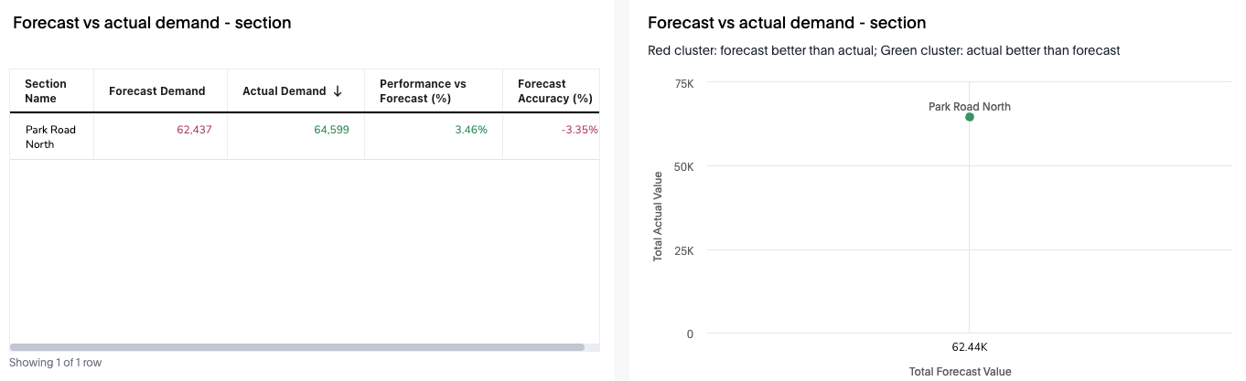
Task: Sort by the Forecast Demand column header
Action: pyautogui.click(x=156, y=91)
